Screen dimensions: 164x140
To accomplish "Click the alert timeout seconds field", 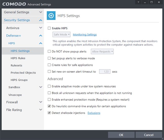I will 105,72.
